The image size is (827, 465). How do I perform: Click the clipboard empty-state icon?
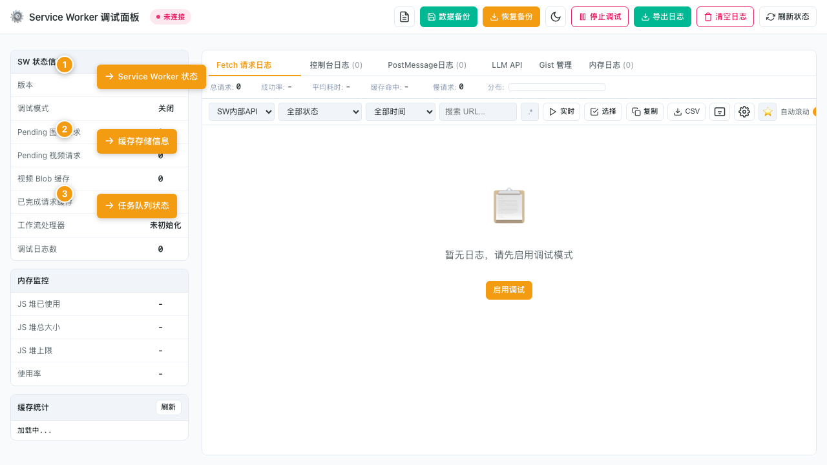coord(509,206)
